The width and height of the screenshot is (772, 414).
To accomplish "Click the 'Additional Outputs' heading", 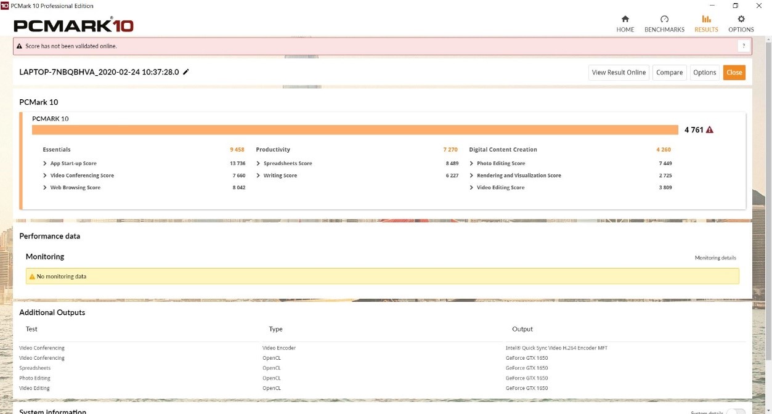I will point(52,312).
